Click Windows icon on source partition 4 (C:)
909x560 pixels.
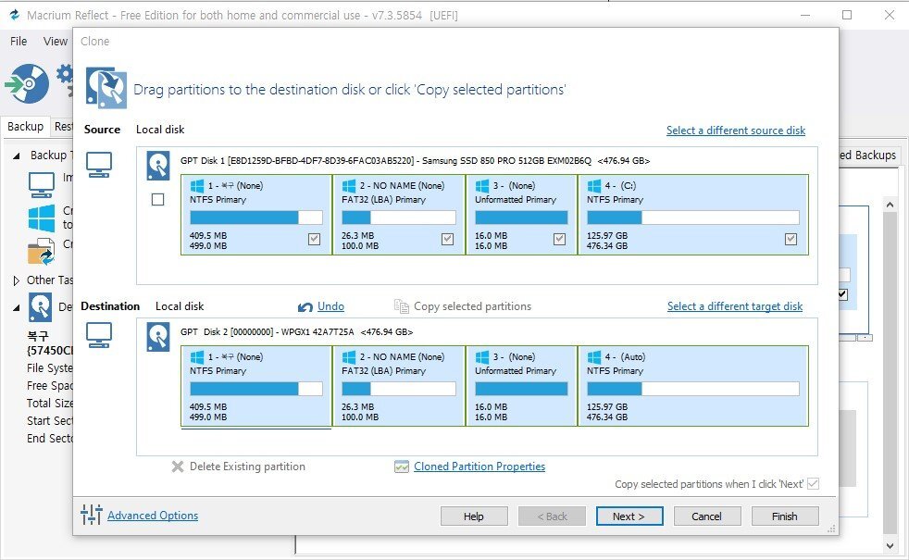pos(594,186)
